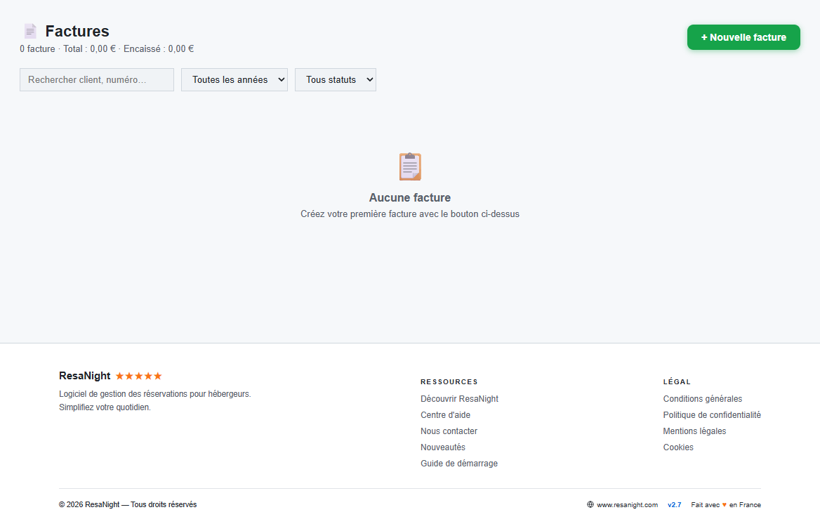Click the Créez votre première facture hint
820x524 pixels.
410,214
